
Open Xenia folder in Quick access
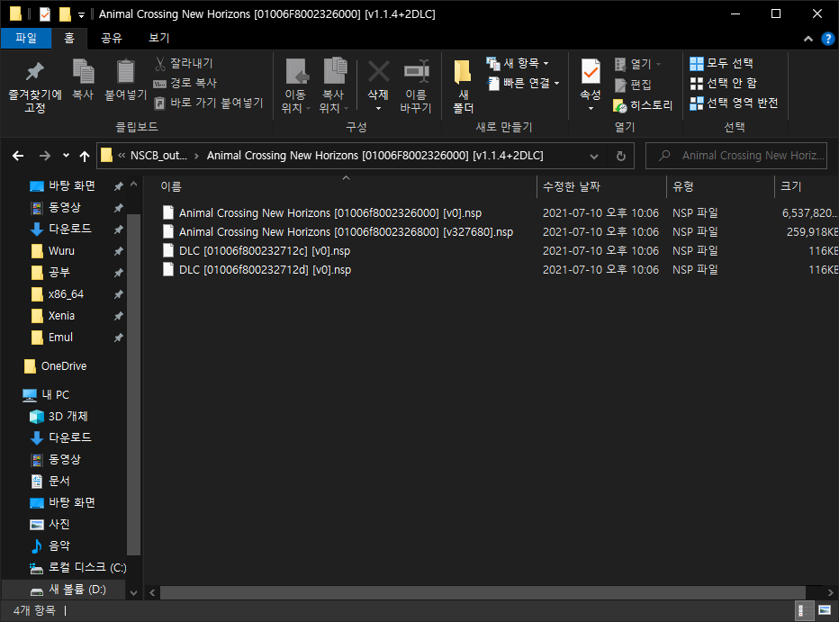pyautogui.click(x=61, y=316)
